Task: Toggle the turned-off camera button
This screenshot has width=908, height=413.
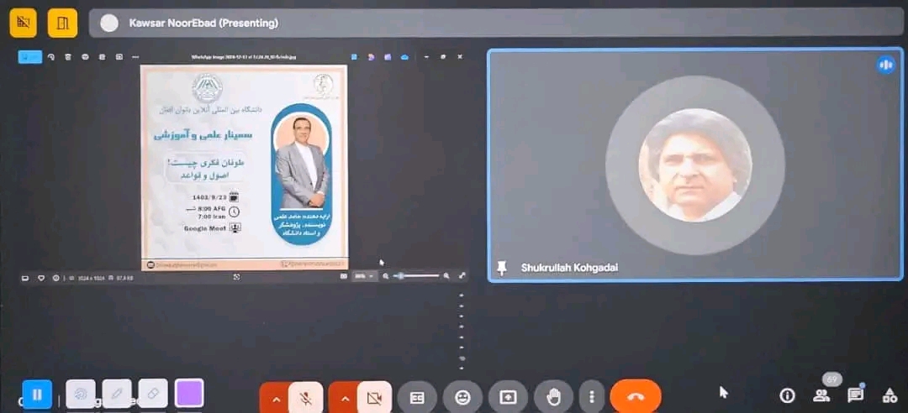Action: coord(374,397)
